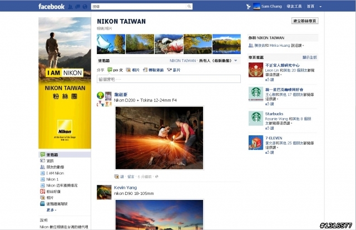
Task: Open the sparks blacksmith photo
Action: pos(159,138)
